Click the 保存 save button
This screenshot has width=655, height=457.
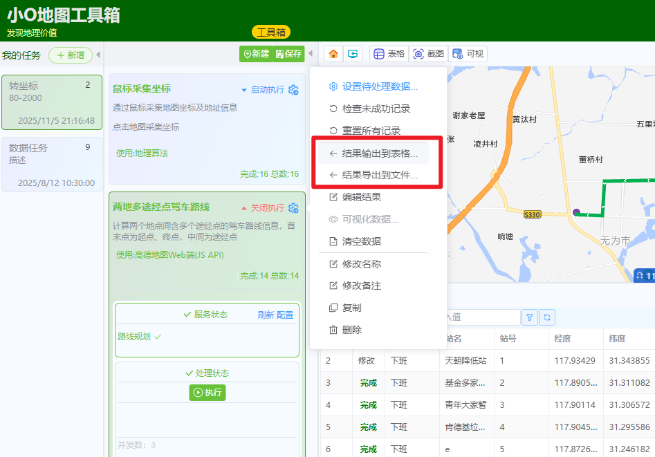(288, 54)
